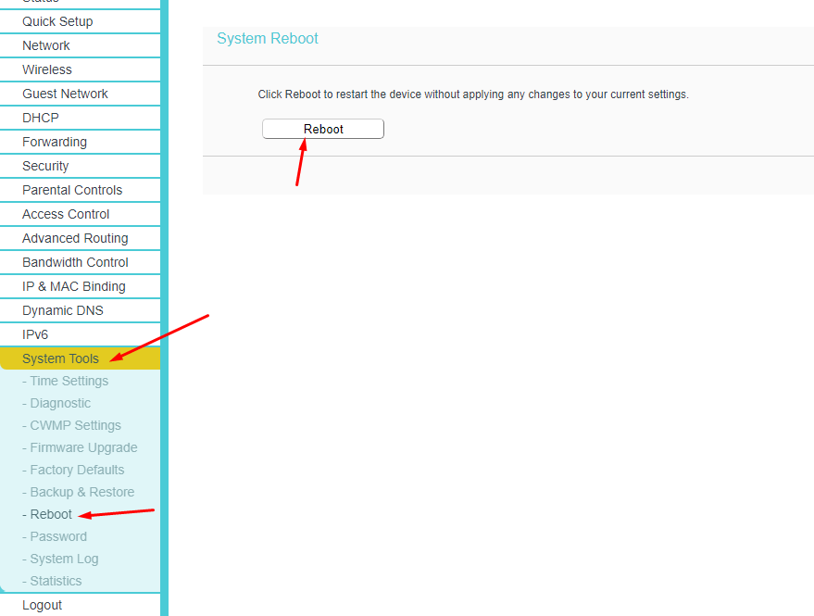
Task: Select Factory Defaults under System Tools
Action: coord(74,469)
